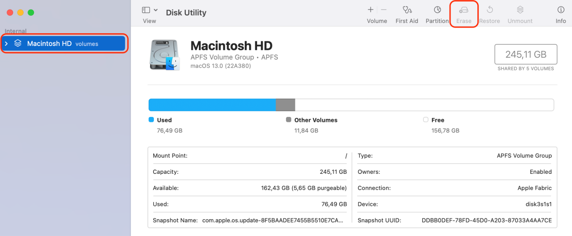Click the blue Used legend swatch
The height and width of the screenshot is (236, 572).
(x=151, y=120)
